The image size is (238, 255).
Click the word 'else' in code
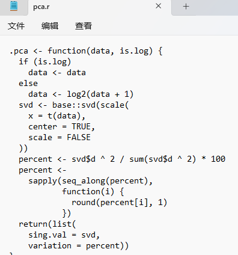[x=28, y=84]
